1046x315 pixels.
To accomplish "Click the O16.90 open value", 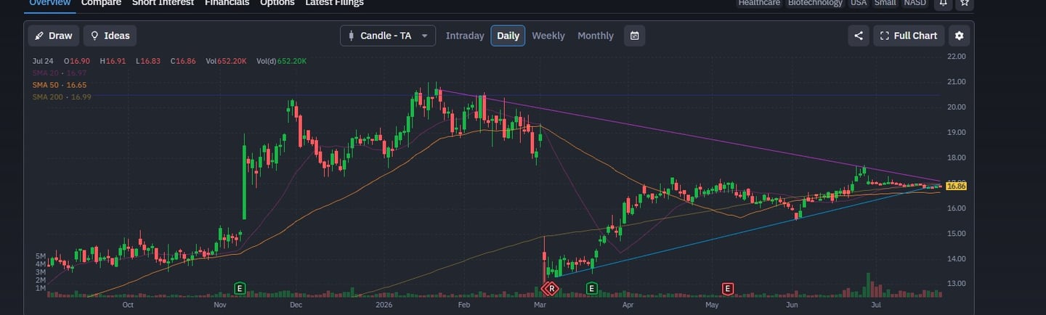I will pyautogui.click(x=76, y=61).
